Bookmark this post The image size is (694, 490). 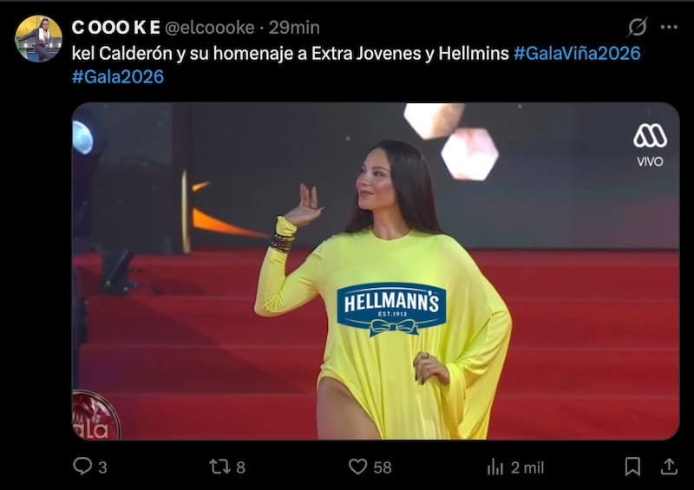[x=632, y=467]
